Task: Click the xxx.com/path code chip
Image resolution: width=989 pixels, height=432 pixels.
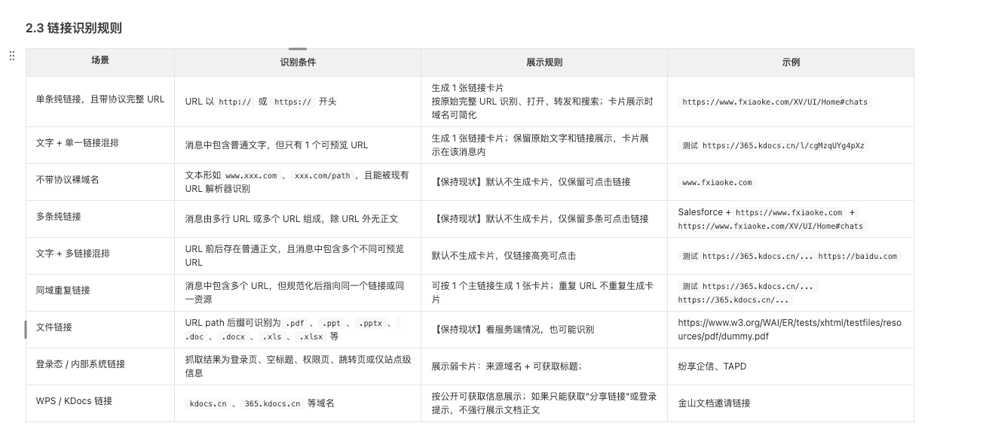Action: [x=323, y=175]
